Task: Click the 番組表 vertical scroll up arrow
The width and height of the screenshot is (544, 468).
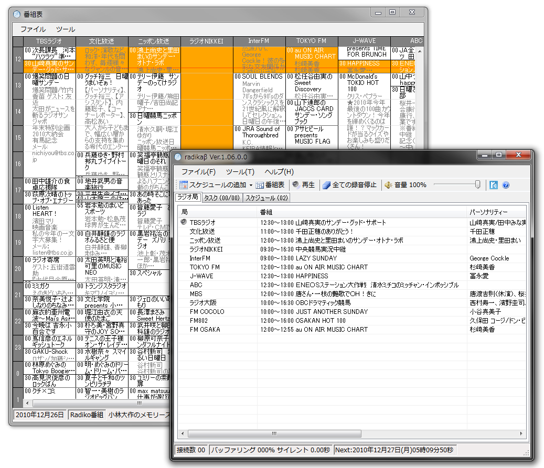Action: coord(420,51)
